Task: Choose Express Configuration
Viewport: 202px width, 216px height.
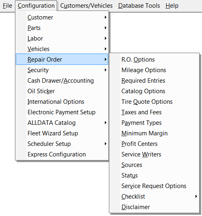Action: pos(62,154)
